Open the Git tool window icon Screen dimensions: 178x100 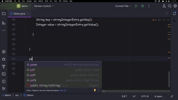pyautogui.click(x=4, y=89)
